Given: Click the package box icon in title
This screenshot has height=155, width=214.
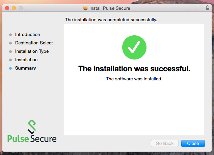Looking at the screenshot, I should point(85,8).
